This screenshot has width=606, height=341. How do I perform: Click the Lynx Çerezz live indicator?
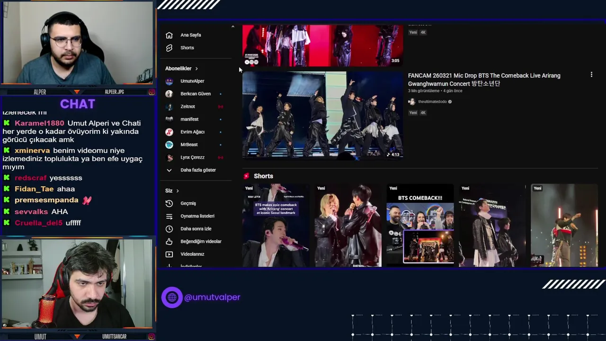220,157
